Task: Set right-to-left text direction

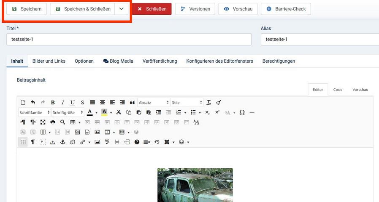Action: coord(33,122)
